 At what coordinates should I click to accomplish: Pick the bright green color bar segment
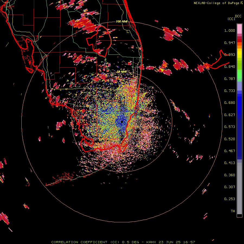pos(239,74)
